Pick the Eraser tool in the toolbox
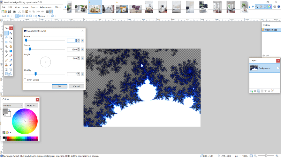This screenshot has width=281, height=158. click(x=11, y=56)
